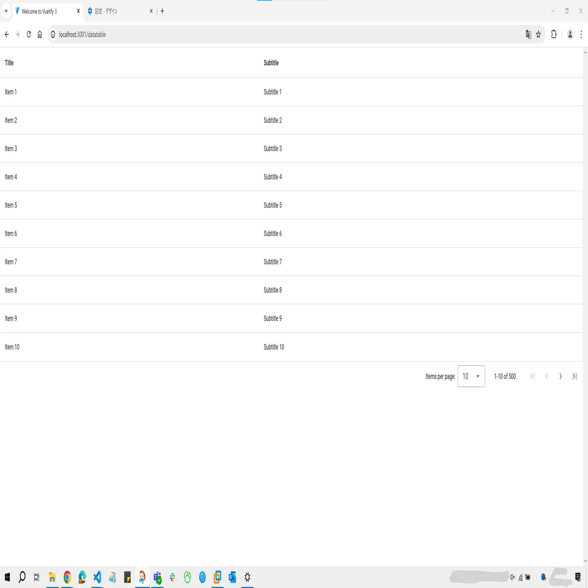Sort by the Title column header
Viewport: 588px width, 588px height.
tap(9, 63)
